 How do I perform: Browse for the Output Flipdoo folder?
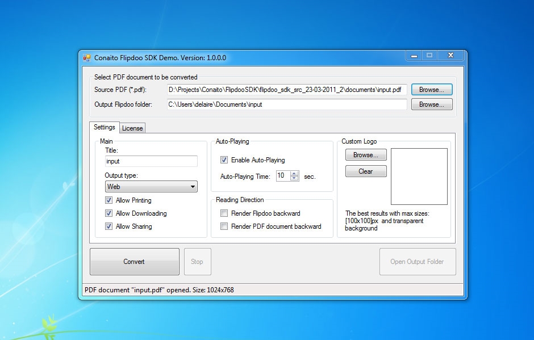pos(432,104)
